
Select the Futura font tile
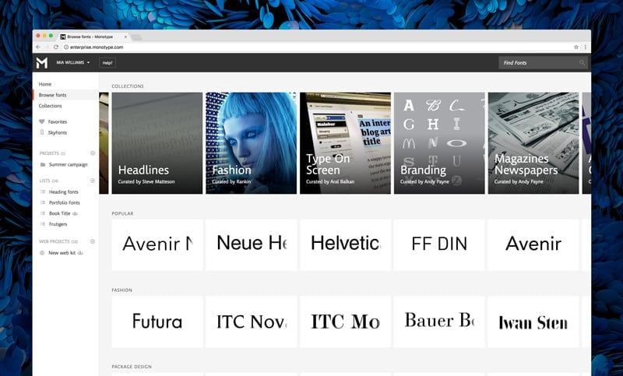pyautogui.click(x=157, y=322)
